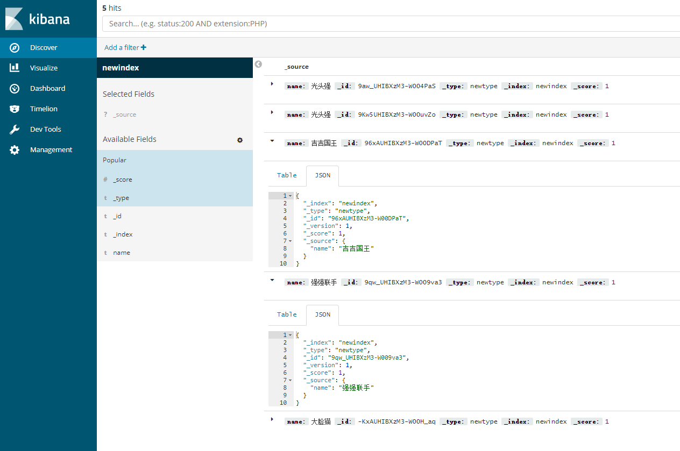Select JSON tab for 吉吉国王 document
Screen dimensions: 680x451
(323, 175)
